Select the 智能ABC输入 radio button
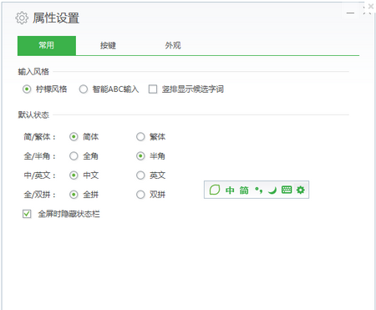The height and width of the screenshot is (310, 376). [84, 89]
